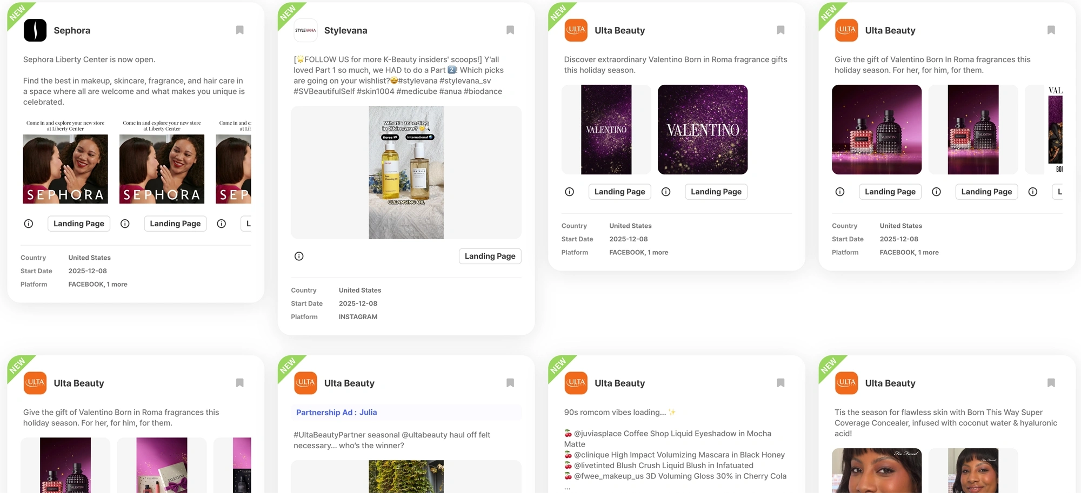Click the Ulta Beauty logo on the Partnership Ad card

pos(305,383)
